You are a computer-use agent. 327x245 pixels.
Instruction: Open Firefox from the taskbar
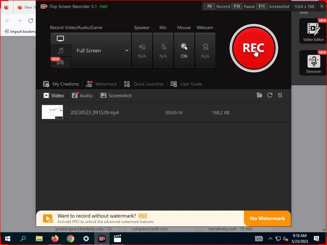[x=55, y=239]
